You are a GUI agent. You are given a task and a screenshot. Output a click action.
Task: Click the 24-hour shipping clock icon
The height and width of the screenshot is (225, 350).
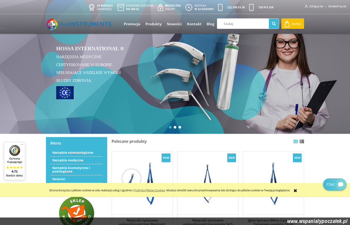(188, 7)
